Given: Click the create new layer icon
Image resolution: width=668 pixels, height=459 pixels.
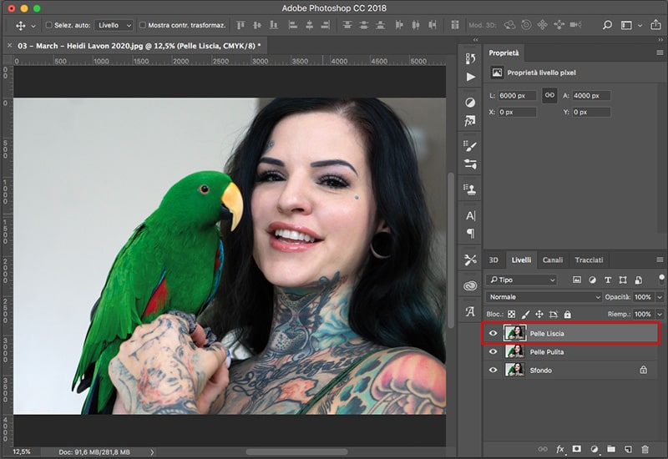Looking at the screenshot, I should [630, 449].
